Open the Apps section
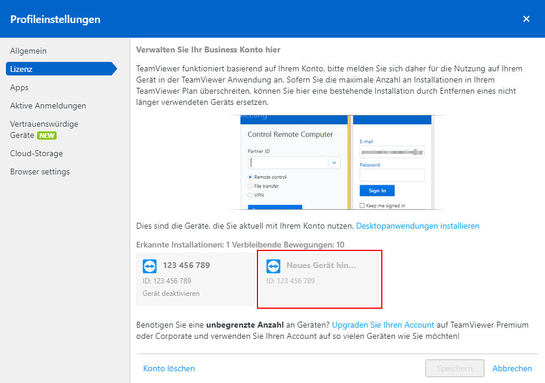The height and width of the screenshot is (383, 545). click(x=19, y=87)
